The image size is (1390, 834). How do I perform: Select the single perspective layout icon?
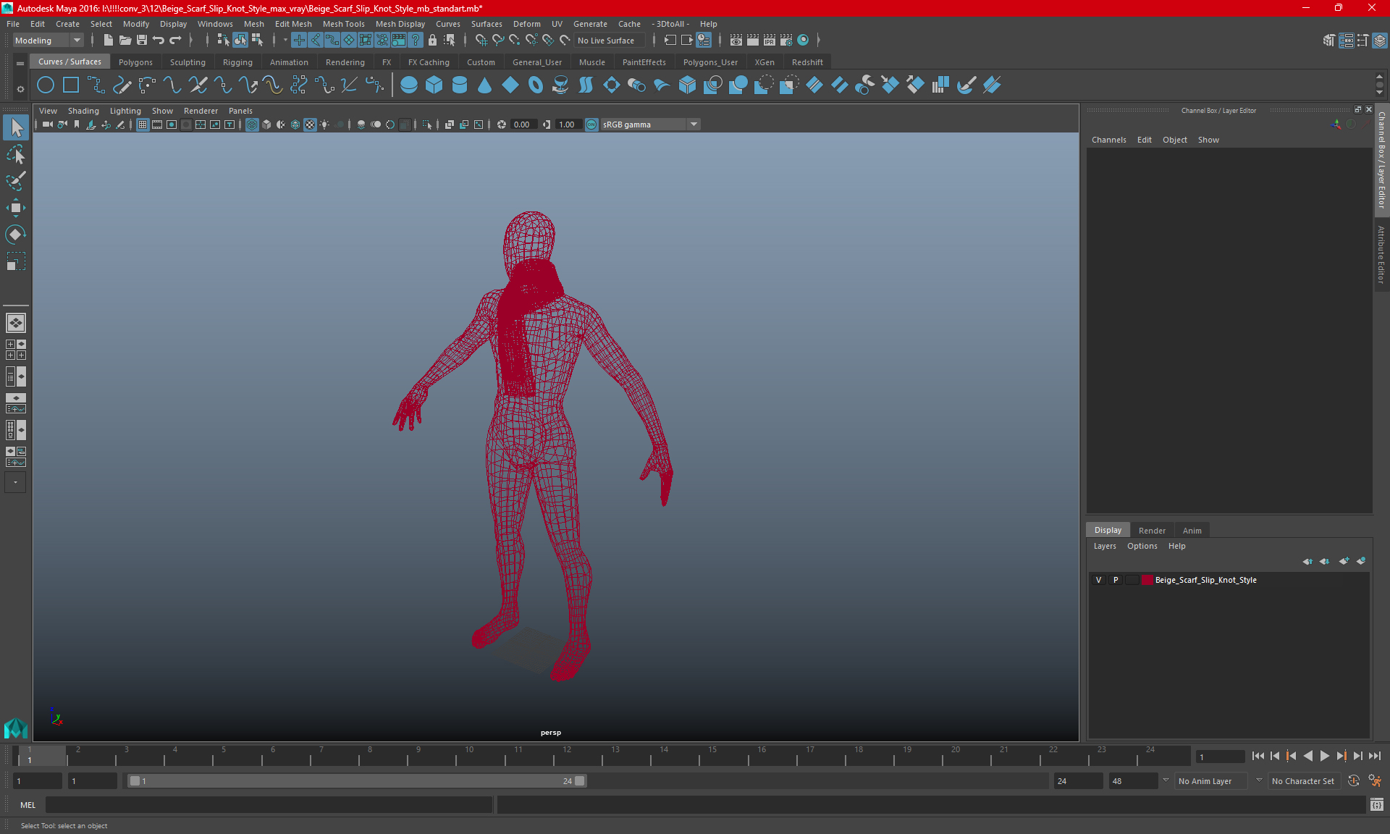pos(16,323)
